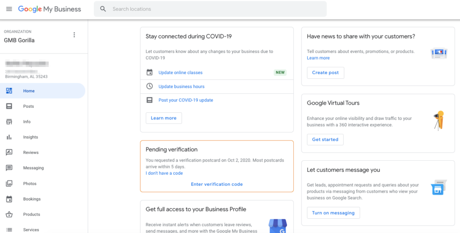
Task: Click the Posts sidebar icon
Action: (x=9, y=106)
